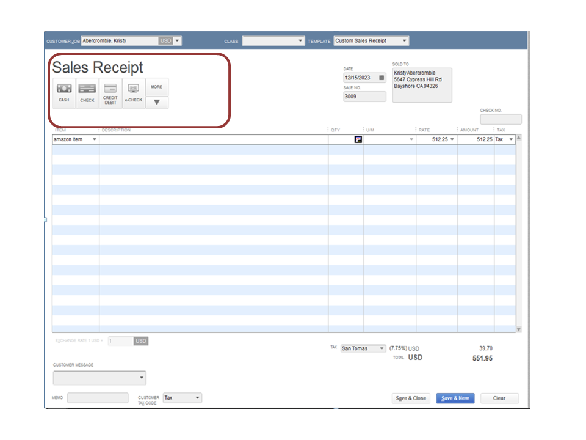Expand the payment methods down arrow
This screenshot has height=440, width=586.
click(x=157, y=102)
